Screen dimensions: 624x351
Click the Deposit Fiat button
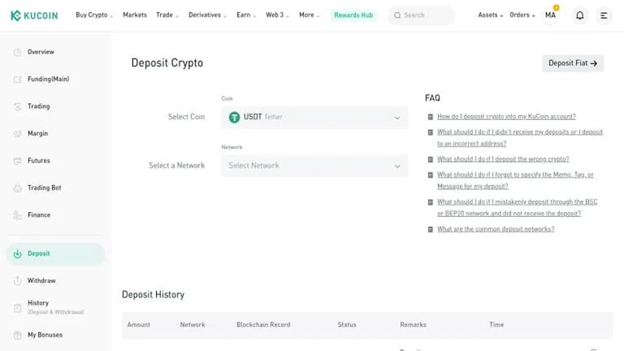573,63
